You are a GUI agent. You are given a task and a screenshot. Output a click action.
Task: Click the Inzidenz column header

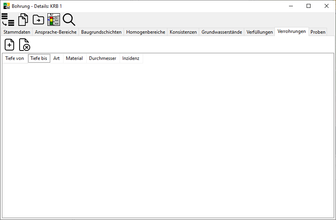point(131,58)
